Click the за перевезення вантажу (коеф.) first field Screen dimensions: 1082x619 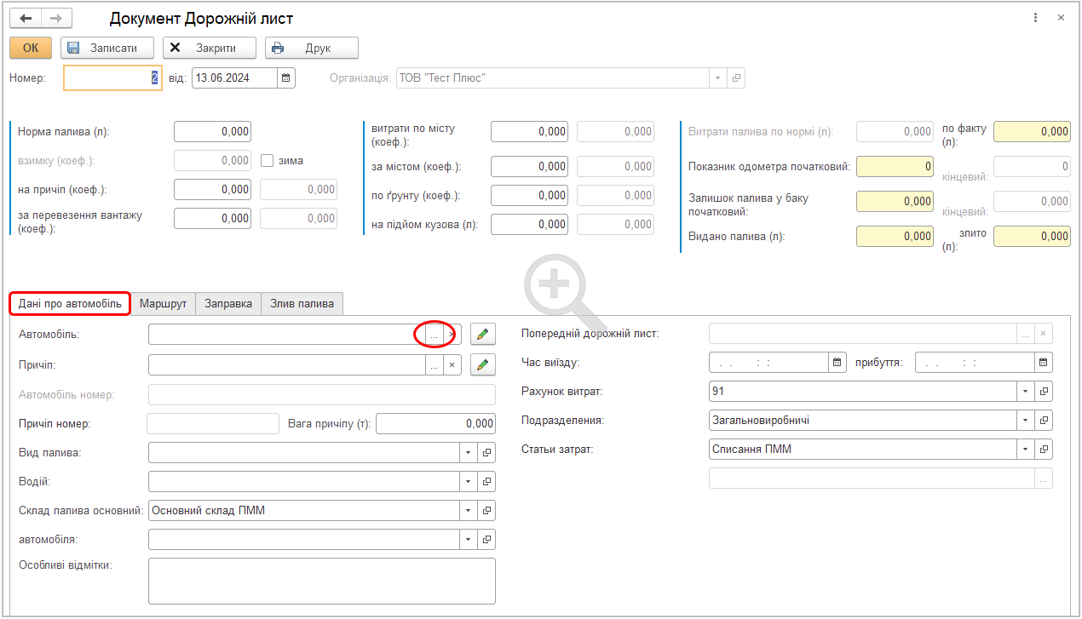coord(213,219)
